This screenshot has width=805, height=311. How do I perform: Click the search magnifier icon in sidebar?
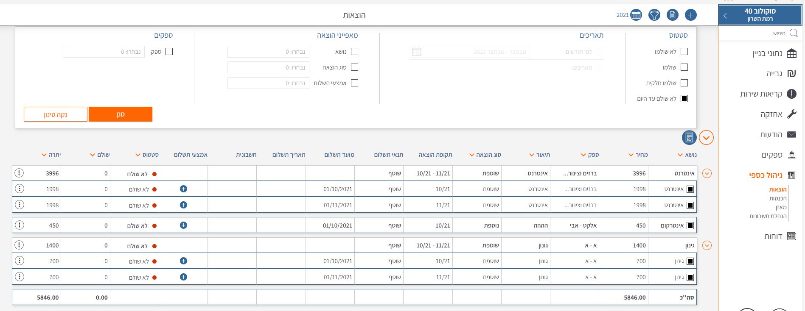(x=793, y=33)
